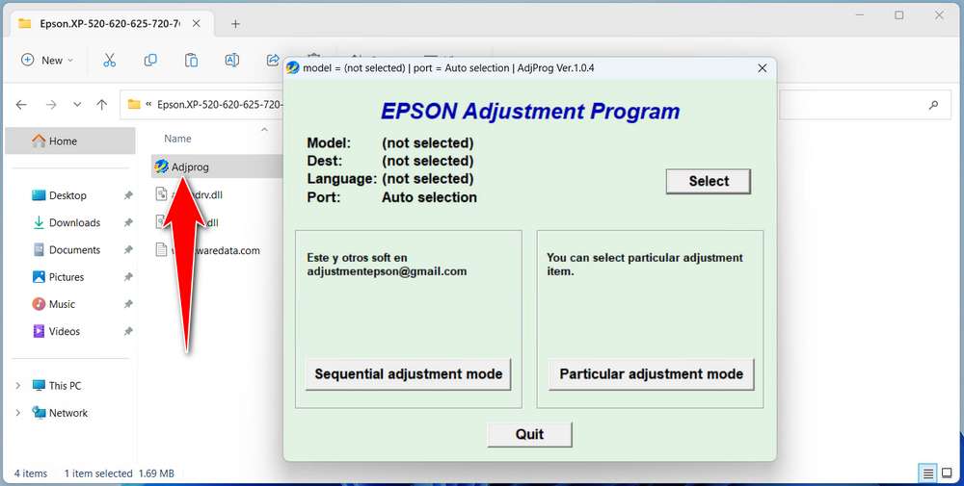This screenshot has width=964, height=486.
Task: Close the Epson.XP-520 Explorer tab
Action: click(x=196, y=23)
